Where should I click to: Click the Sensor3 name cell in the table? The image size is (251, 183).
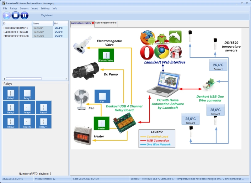click(x=43, y=36)
